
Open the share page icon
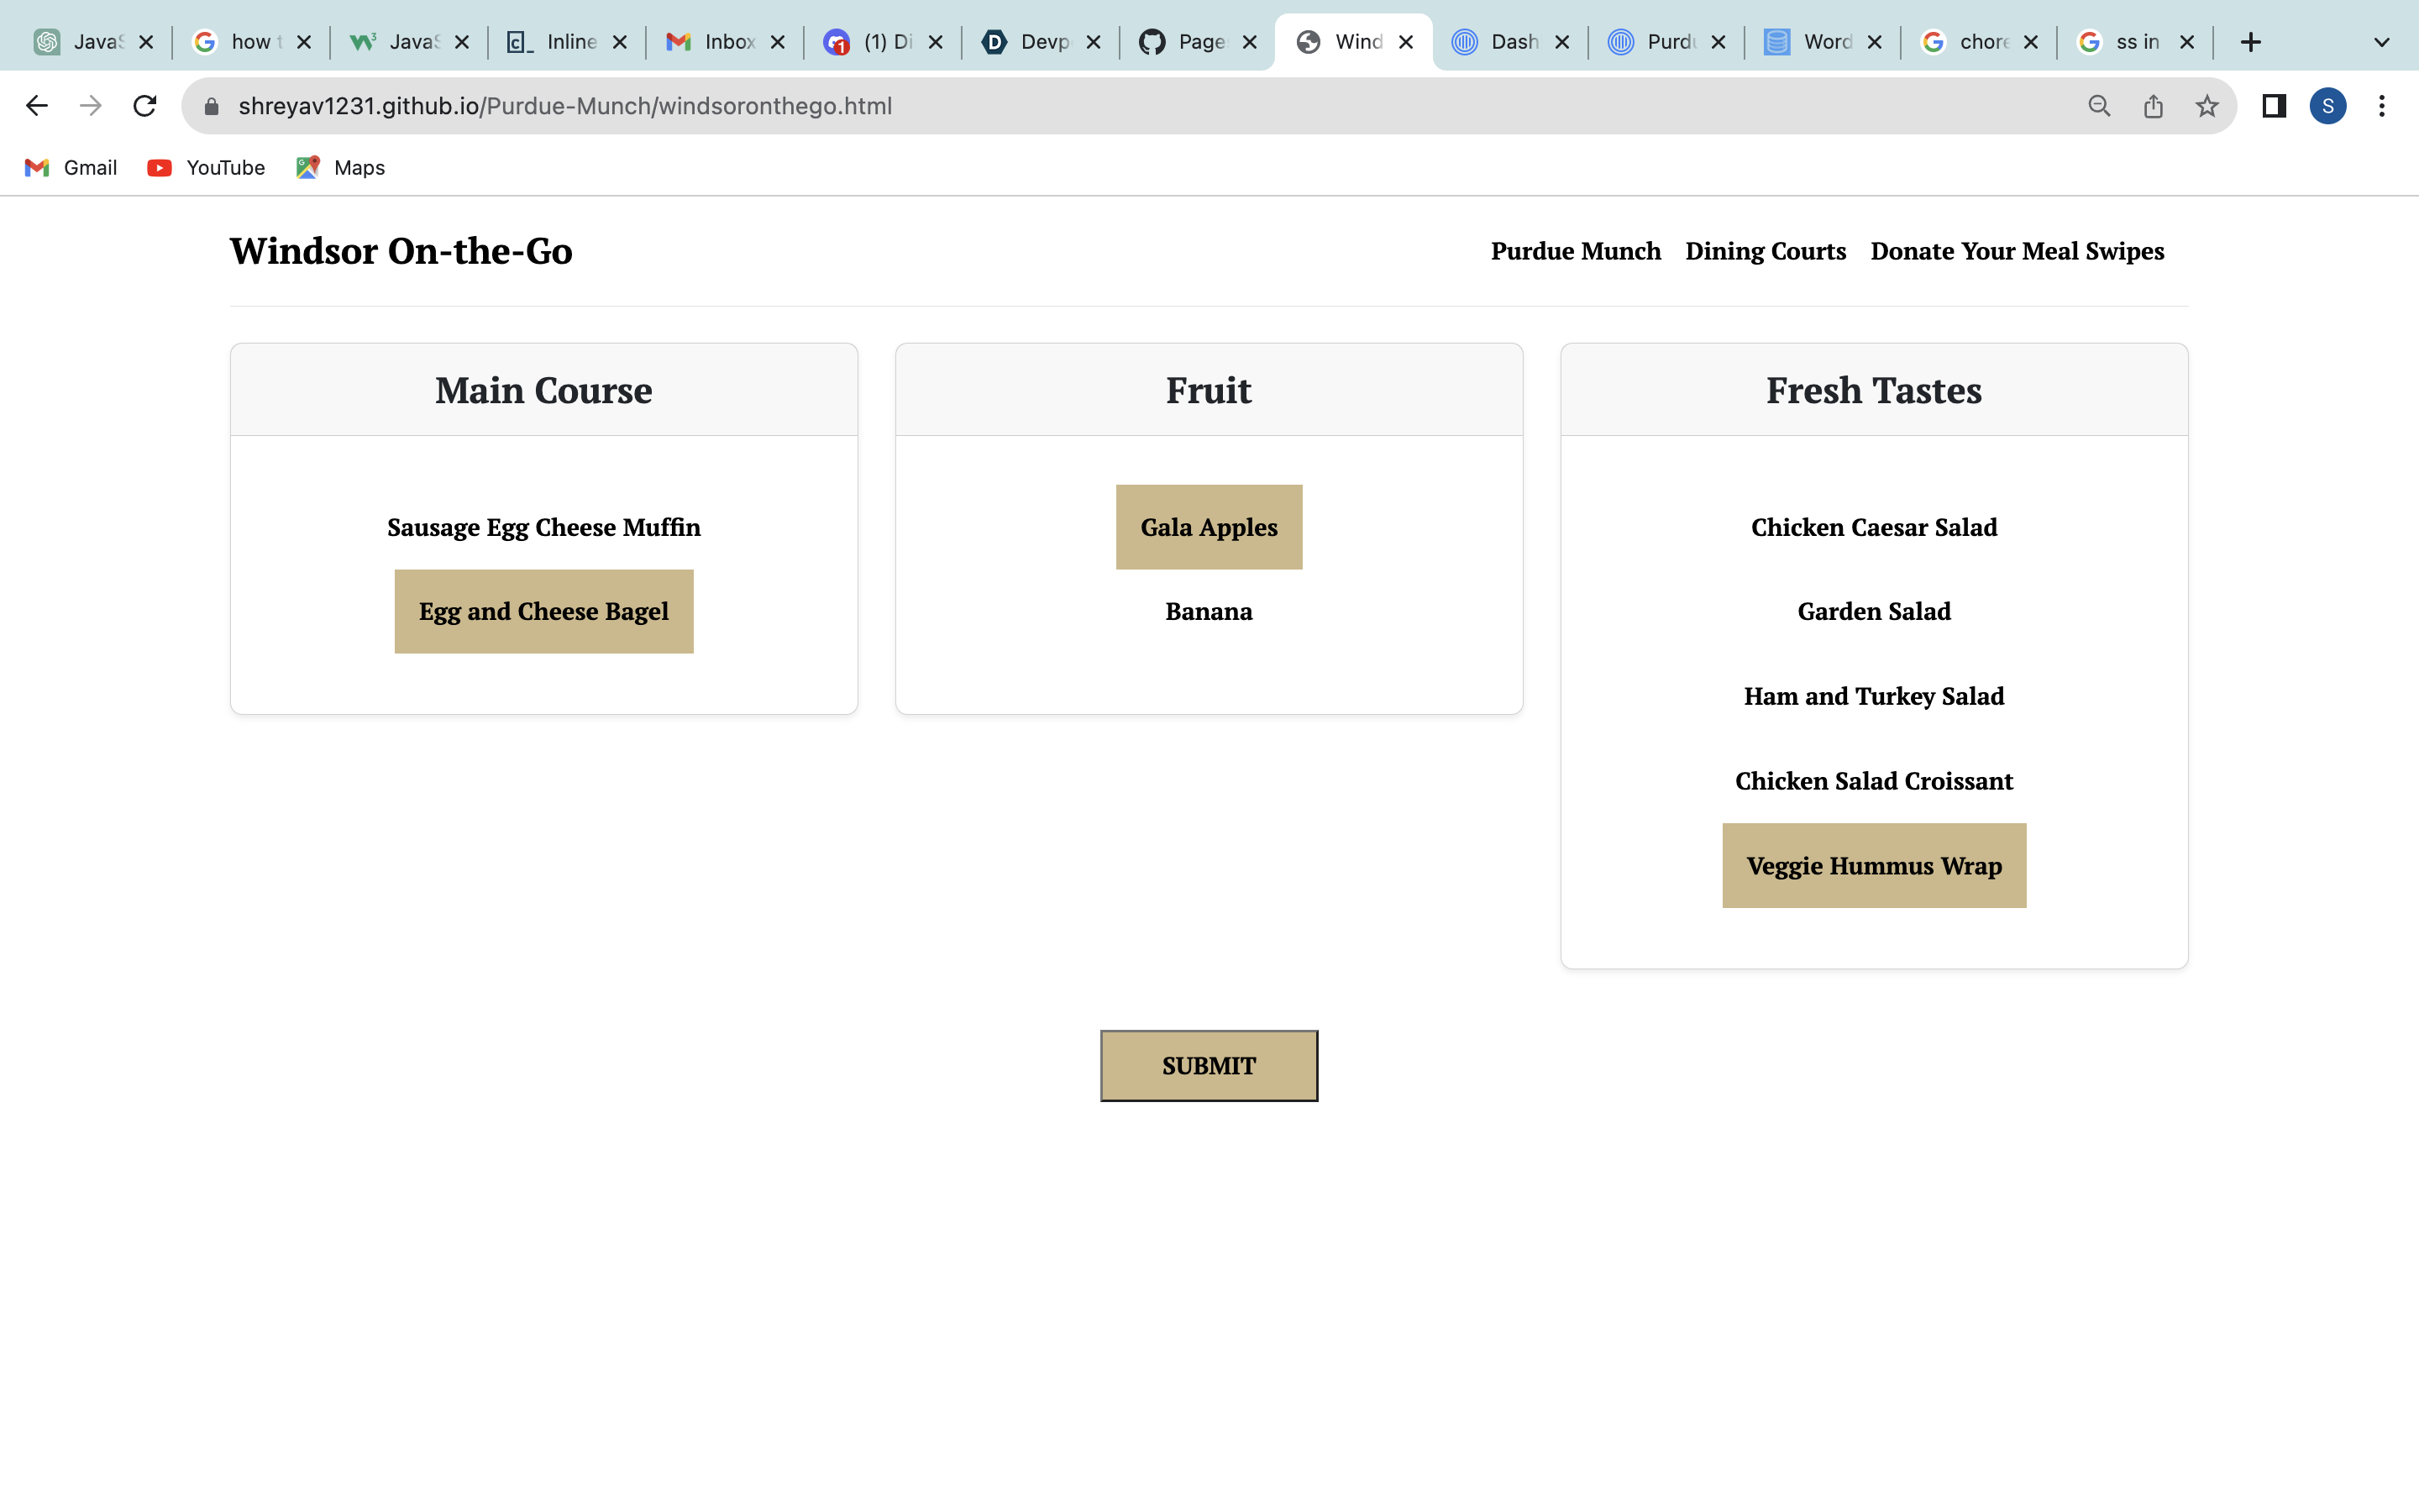(x=2153, y=106)
